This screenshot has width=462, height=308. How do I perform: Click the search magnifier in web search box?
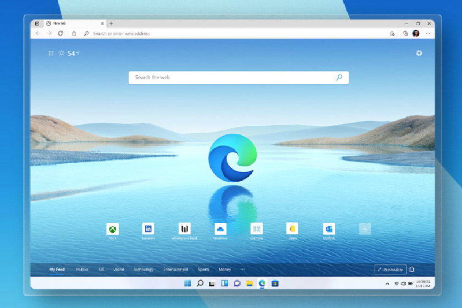pos(339,78)
